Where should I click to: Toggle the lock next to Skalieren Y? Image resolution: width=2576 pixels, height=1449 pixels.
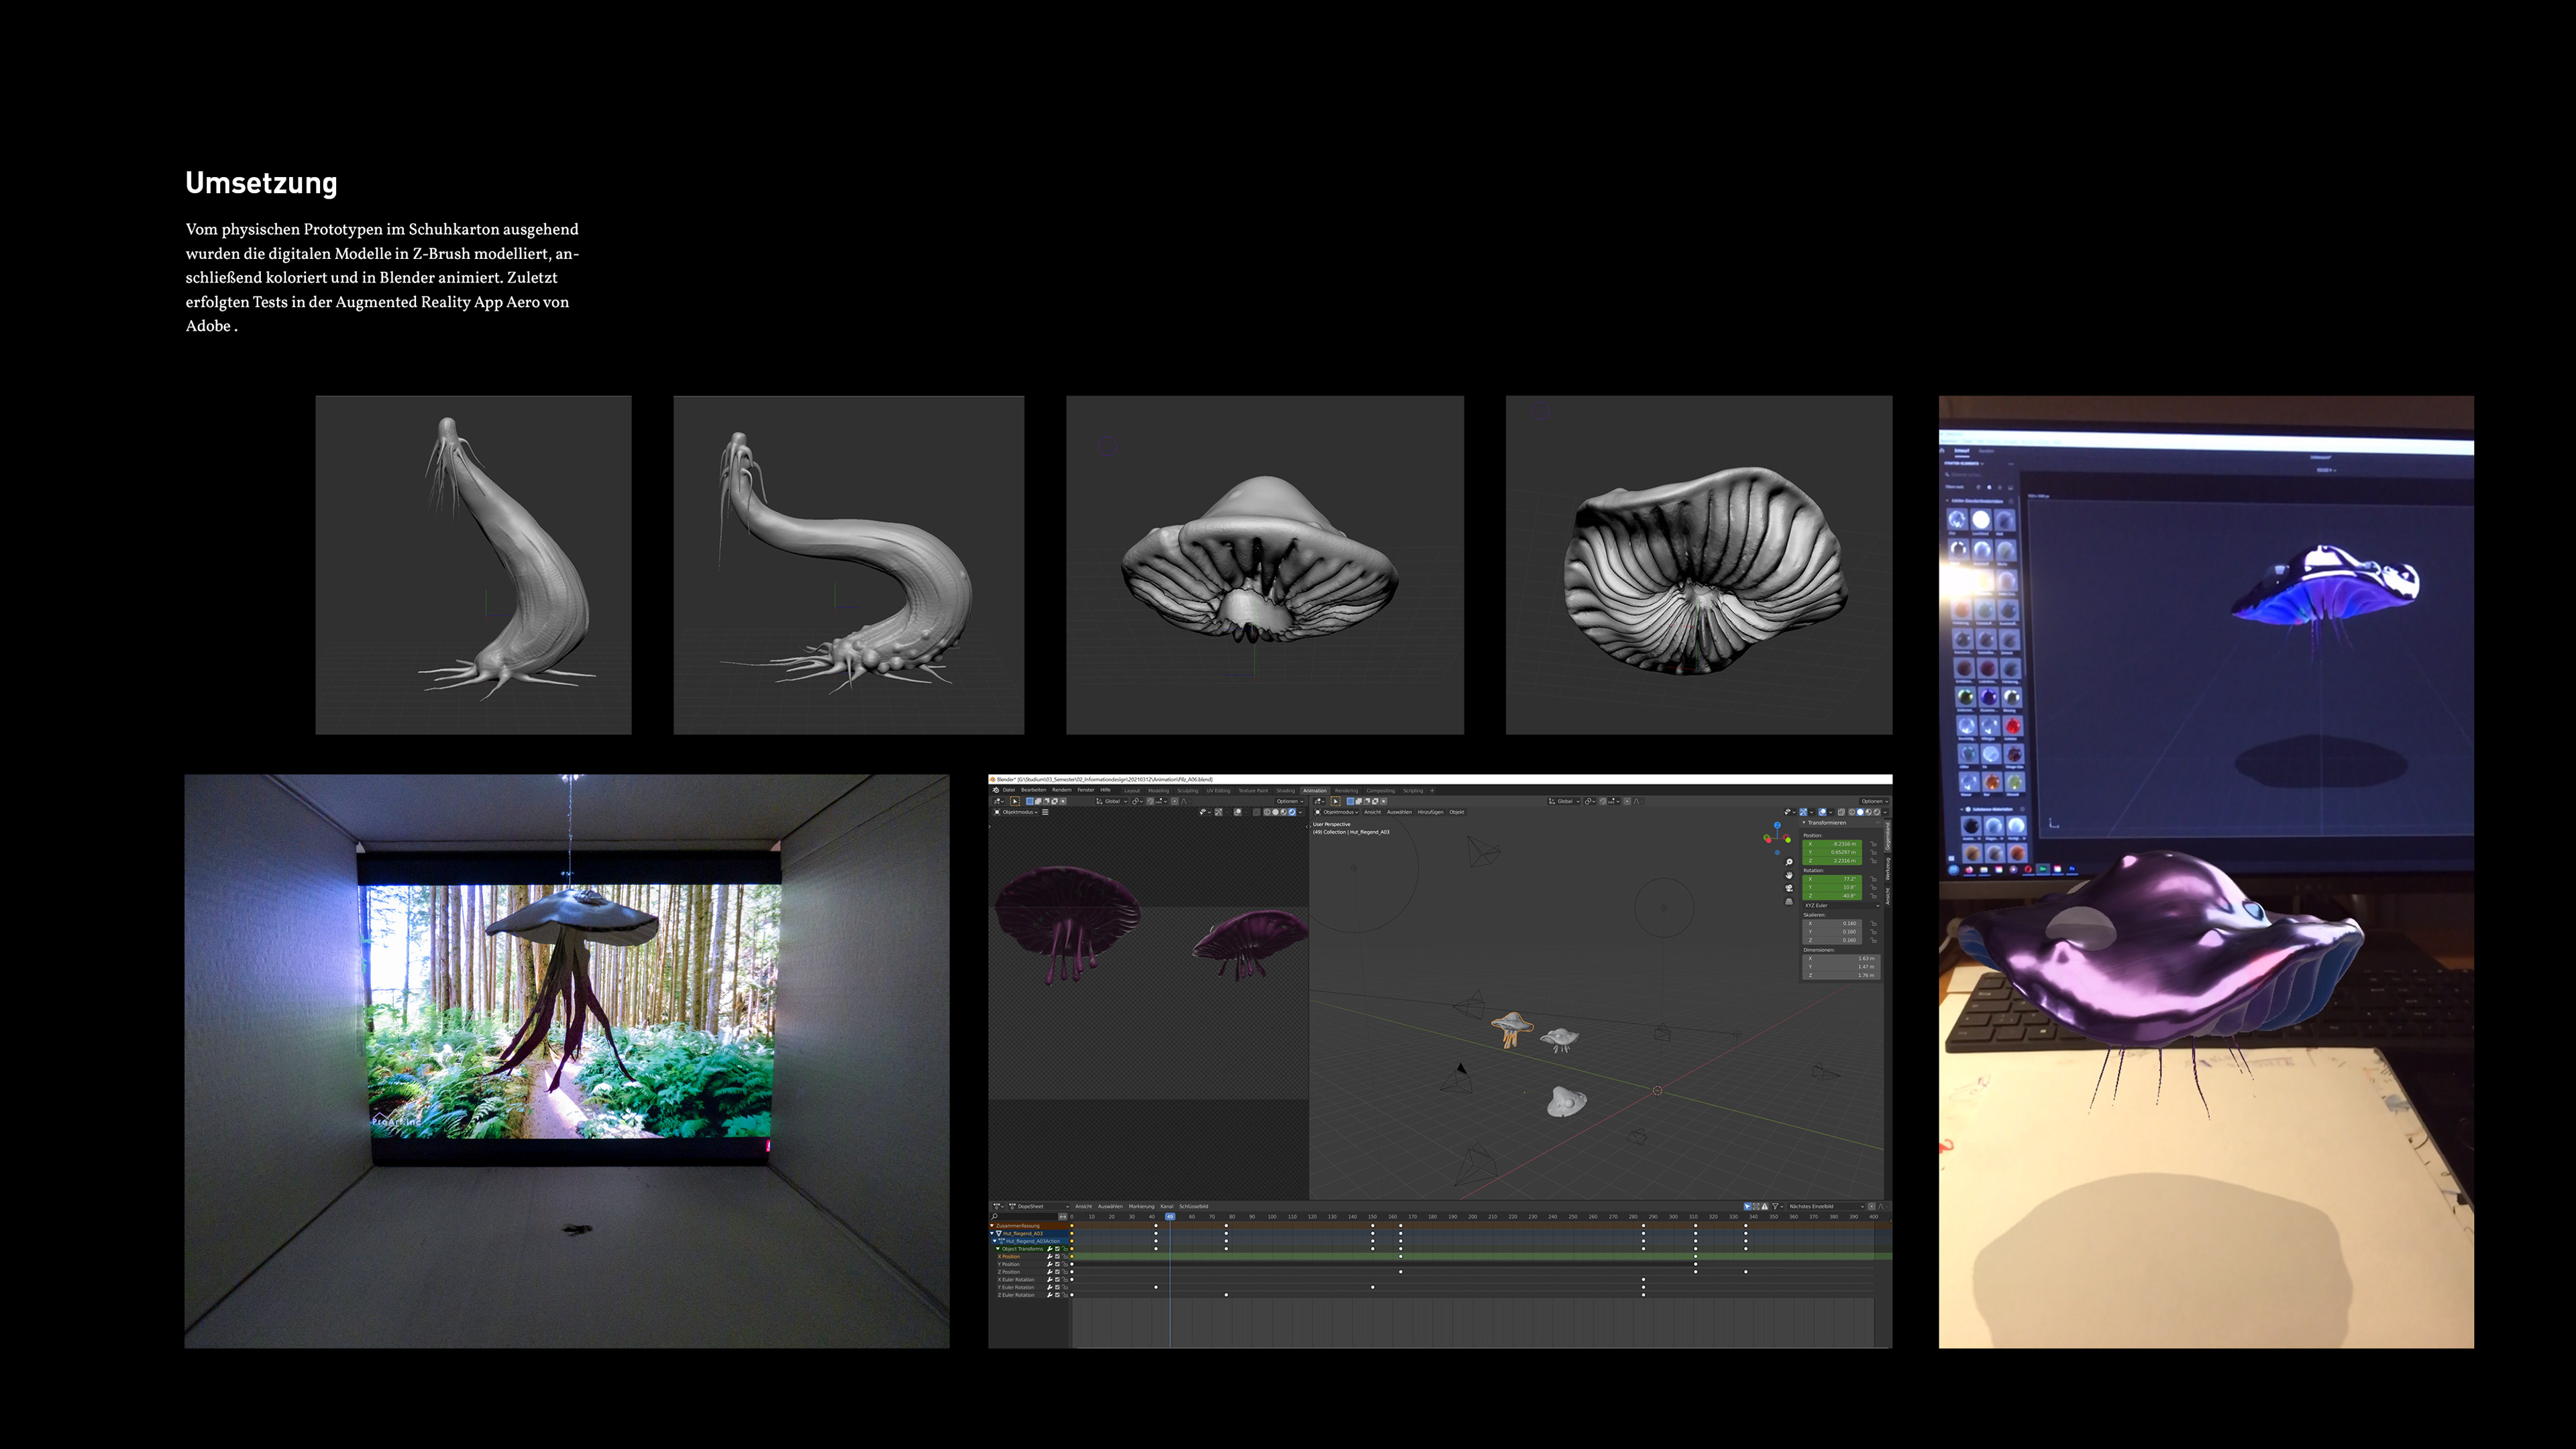click(x=1874, y=932)
